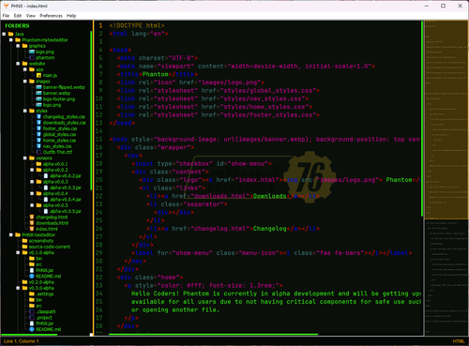The width and height of the screenshot is (469, 346).
Task: Click the CSS icon beside downloads_styles.css
Action: pyautogui.click(x=38, y=123)
